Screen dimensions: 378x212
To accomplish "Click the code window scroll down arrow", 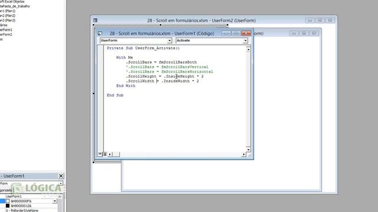I will tap(248, 149).
